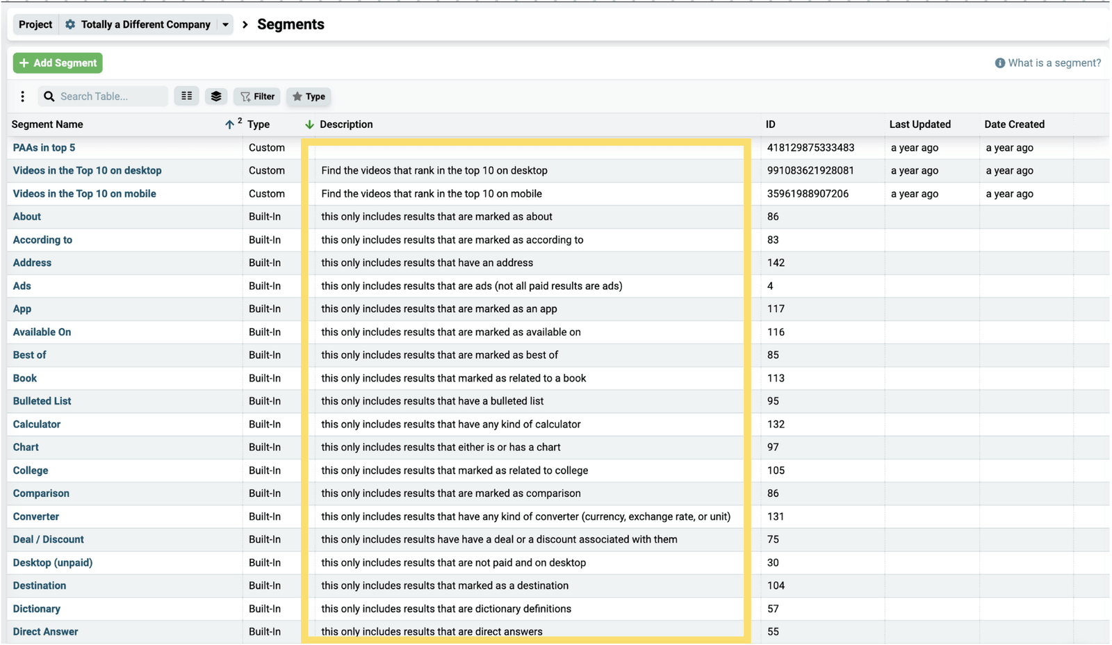Sort by the Description column header
This screenshot has height=645, width=1112.
[x=346, y=124]
